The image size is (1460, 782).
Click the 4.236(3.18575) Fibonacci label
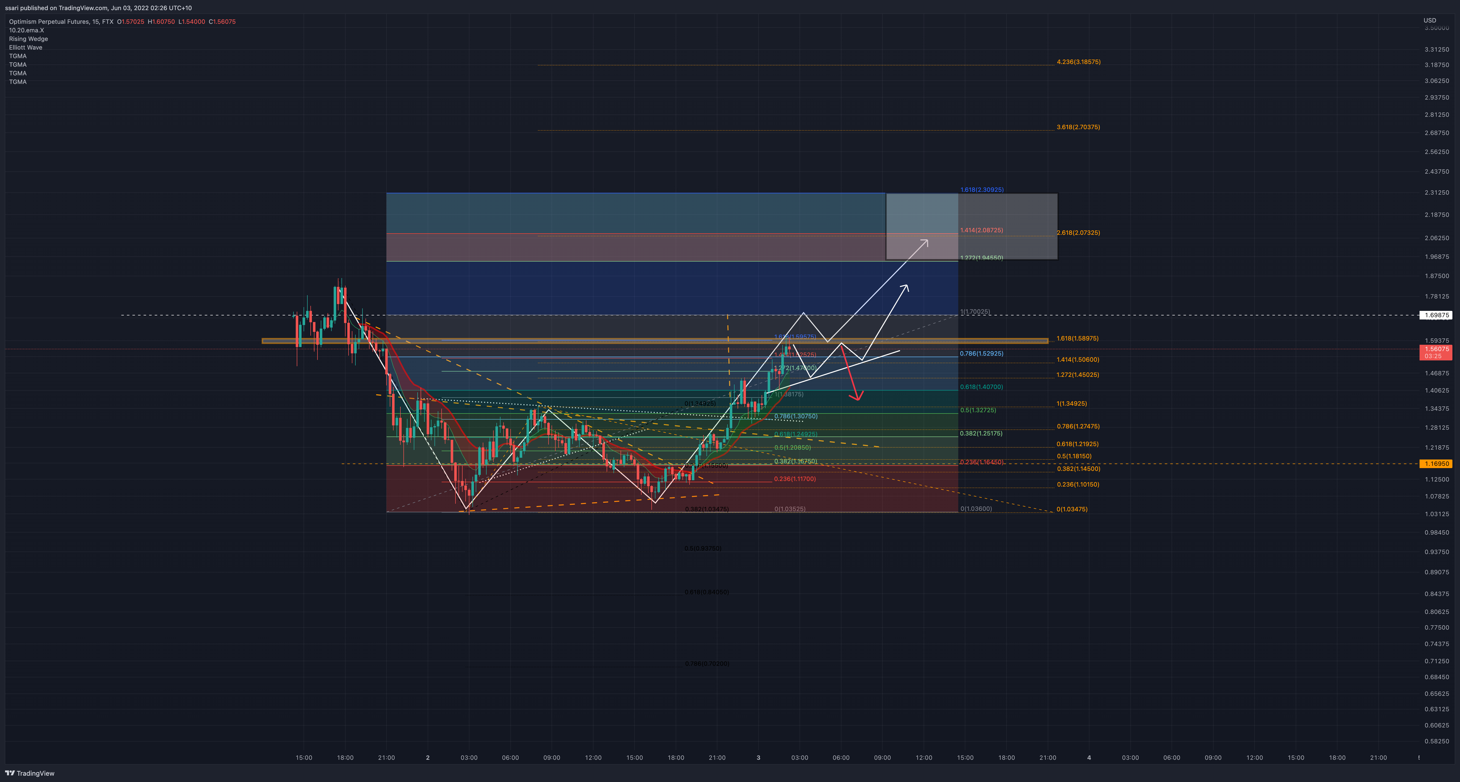[x=1079, y=62]
